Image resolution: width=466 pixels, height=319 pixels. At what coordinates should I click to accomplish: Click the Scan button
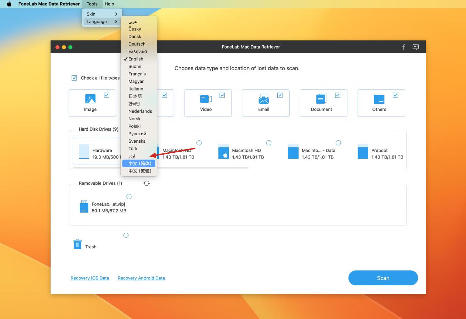pos(383,278)
